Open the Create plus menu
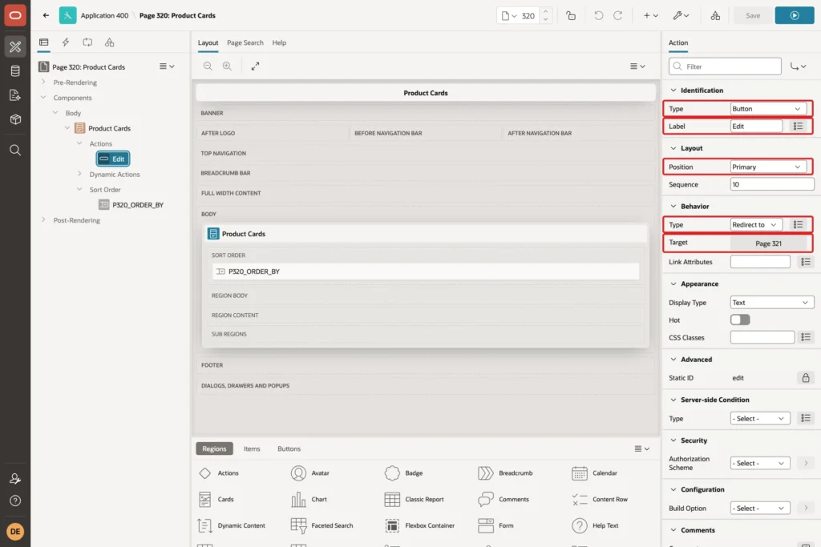The width and height of the screenshot is (821, 547). (x=650, y=16)
